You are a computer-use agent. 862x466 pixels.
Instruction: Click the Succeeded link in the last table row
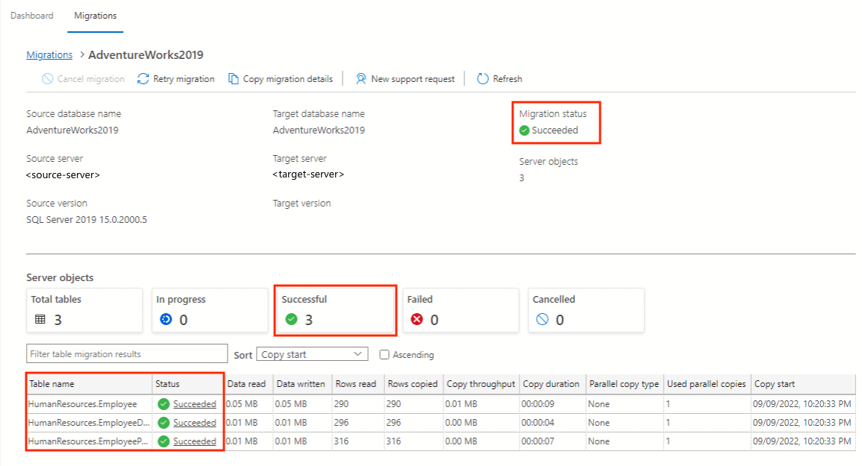pos(195,441)
